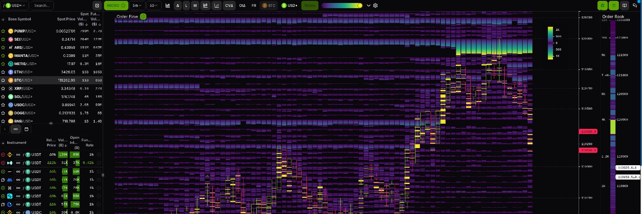Expand the heatmap gradient chevron
This screenshot has height=214, width=642.
369,6
